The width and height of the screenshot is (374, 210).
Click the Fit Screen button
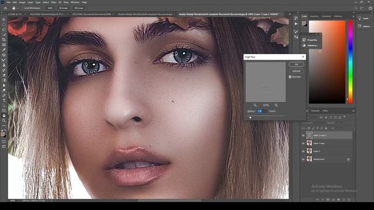(x=64, y=8)
